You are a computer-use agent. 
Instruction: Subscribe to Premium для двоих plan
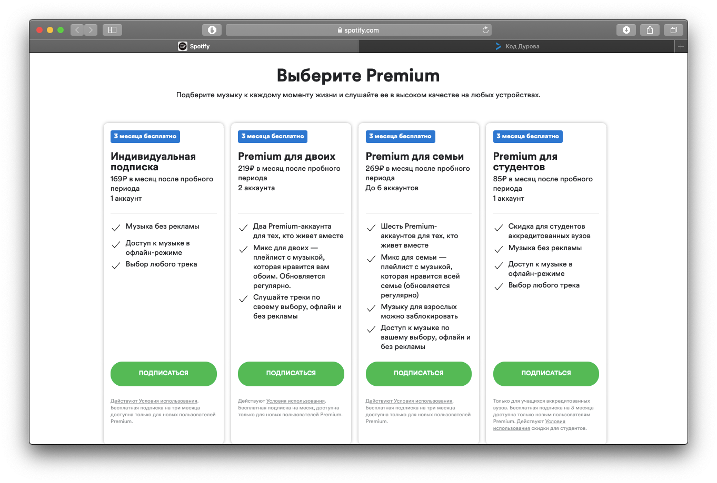click(291, 373)
